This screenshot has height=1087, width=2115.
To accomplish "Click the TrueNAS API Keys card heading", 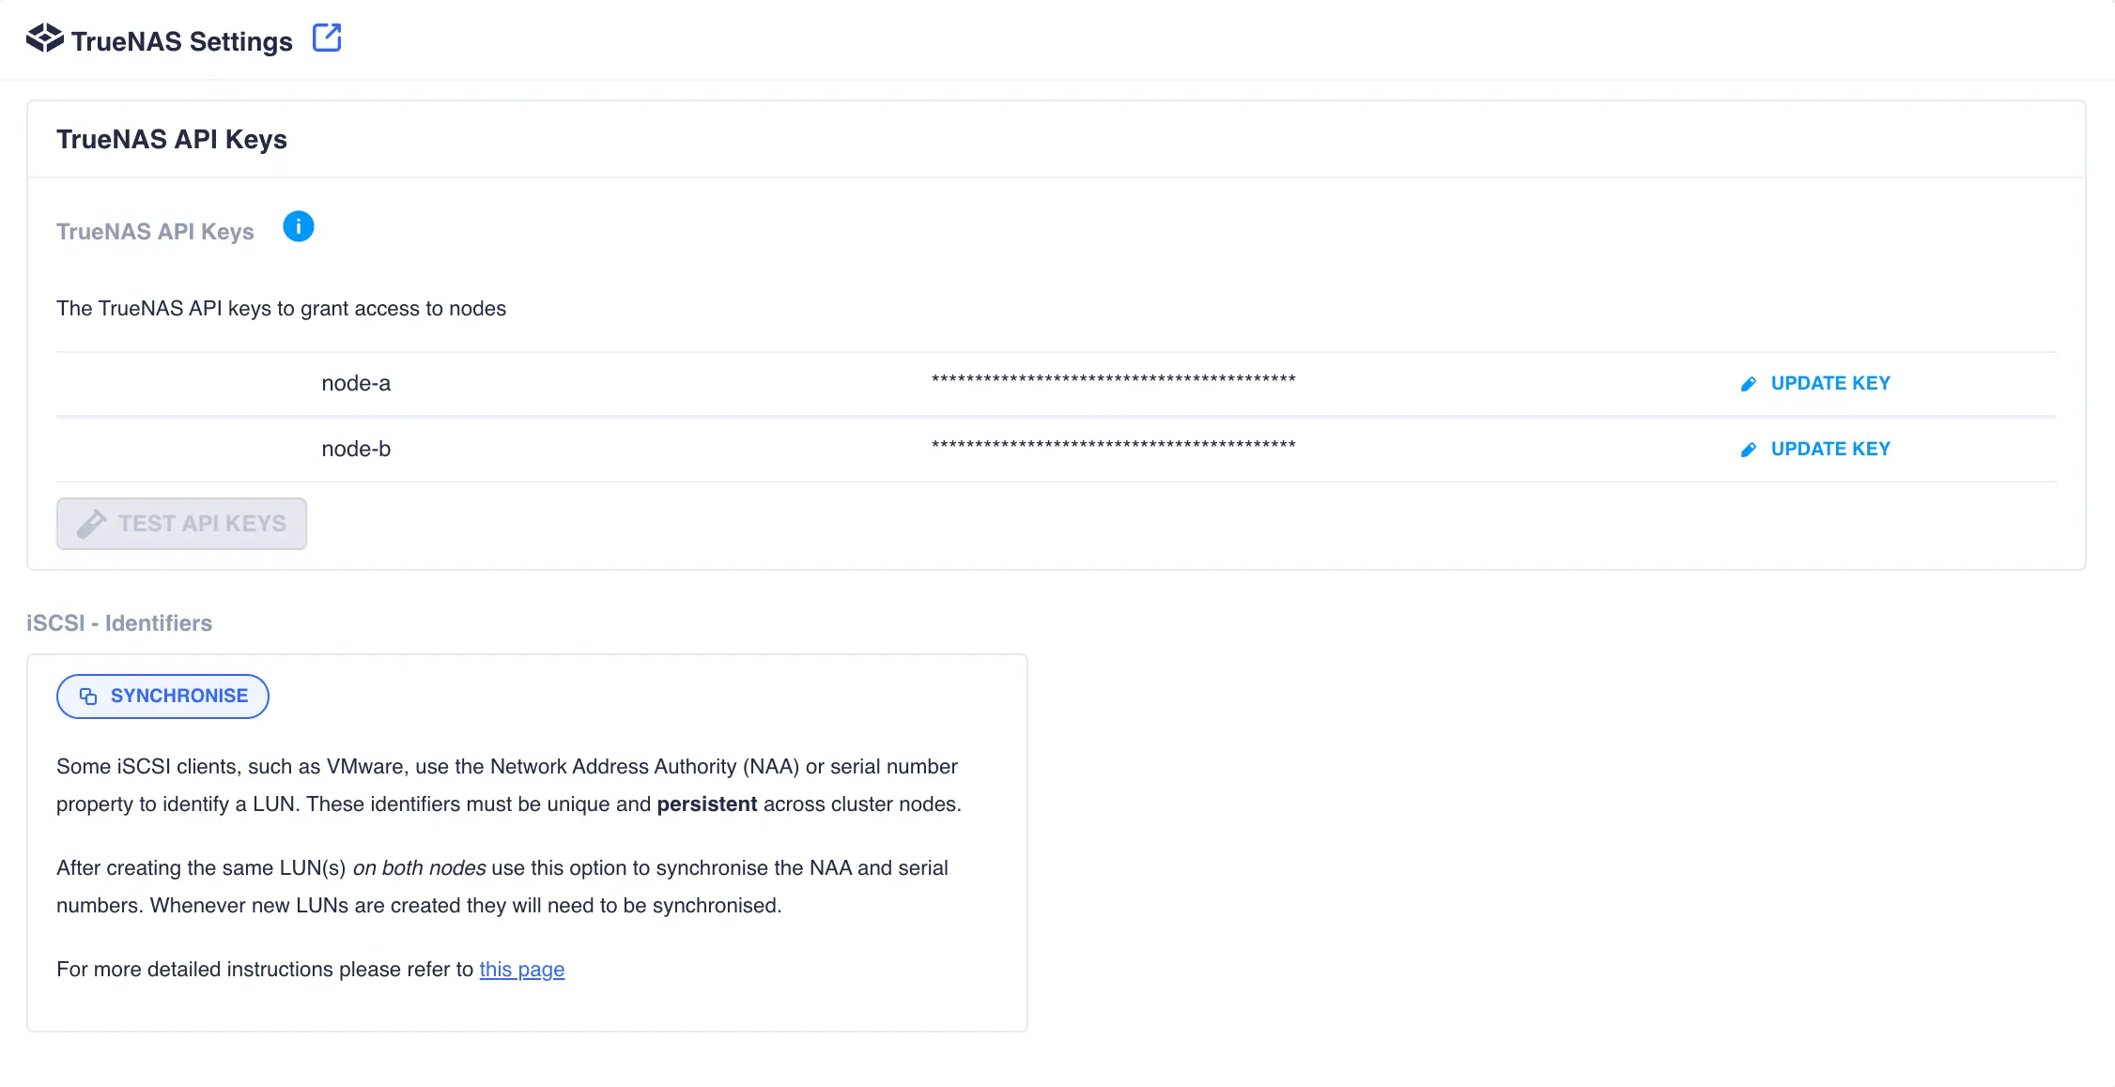I will pos(172,138).
